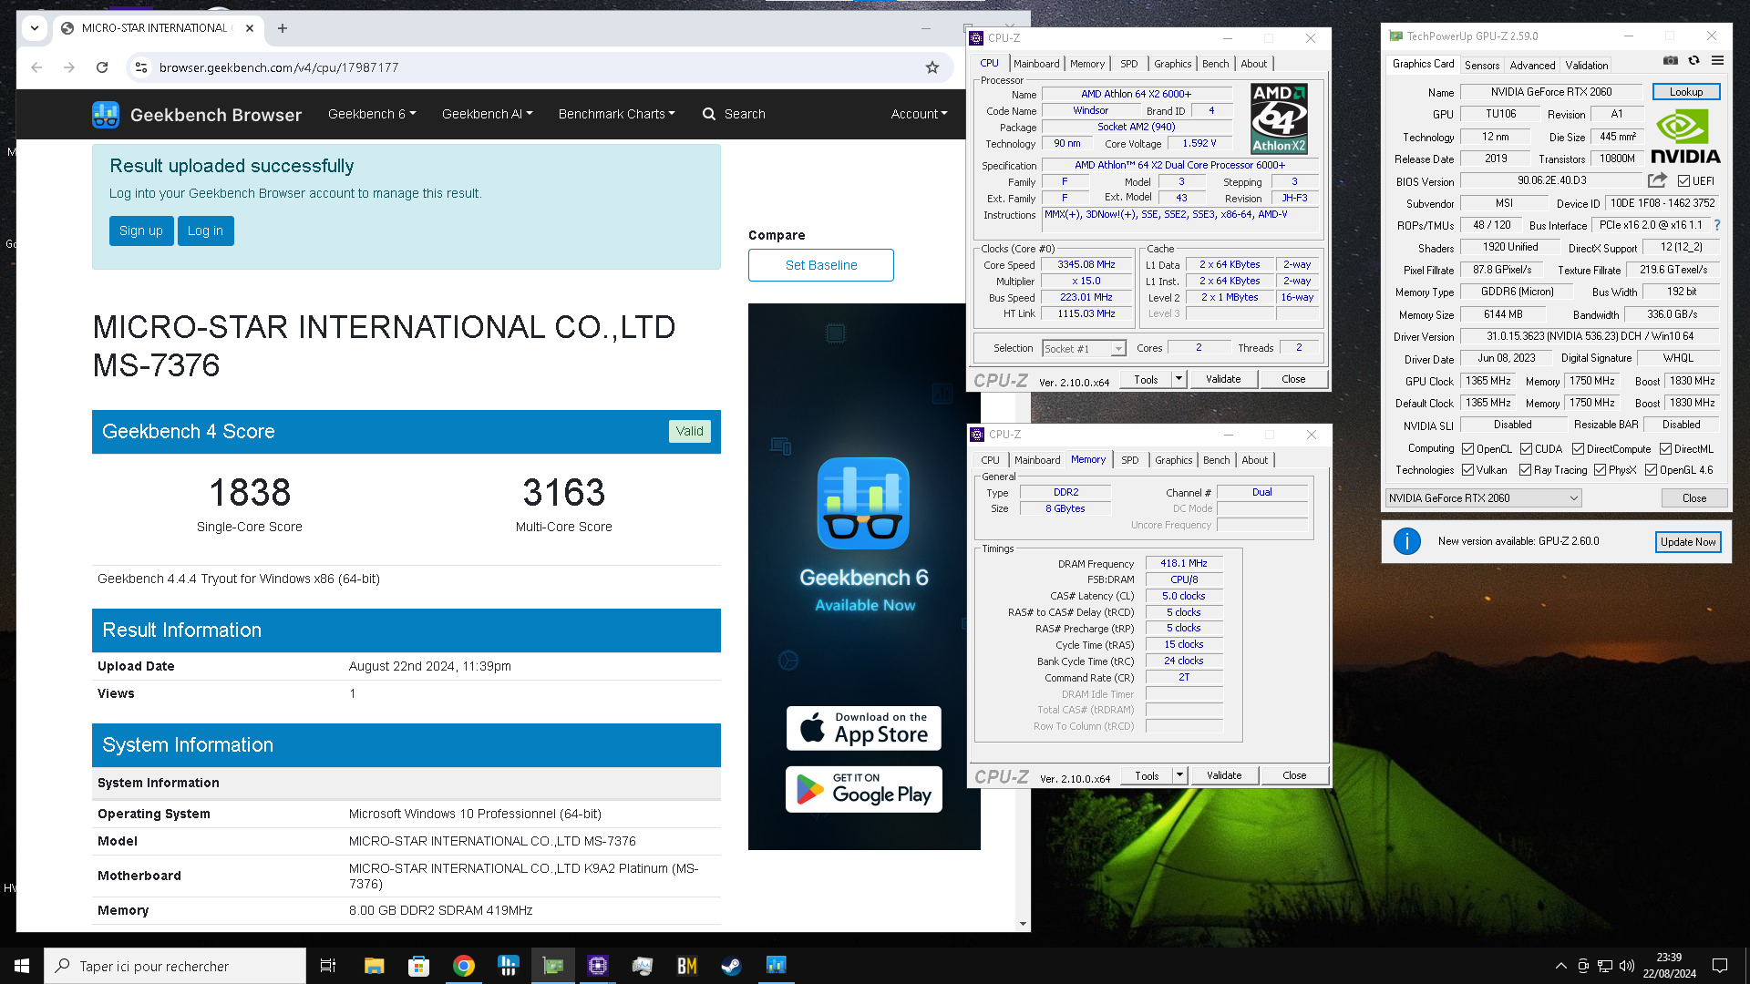Toggle the DirectML checkbox

coord(1665,448)
